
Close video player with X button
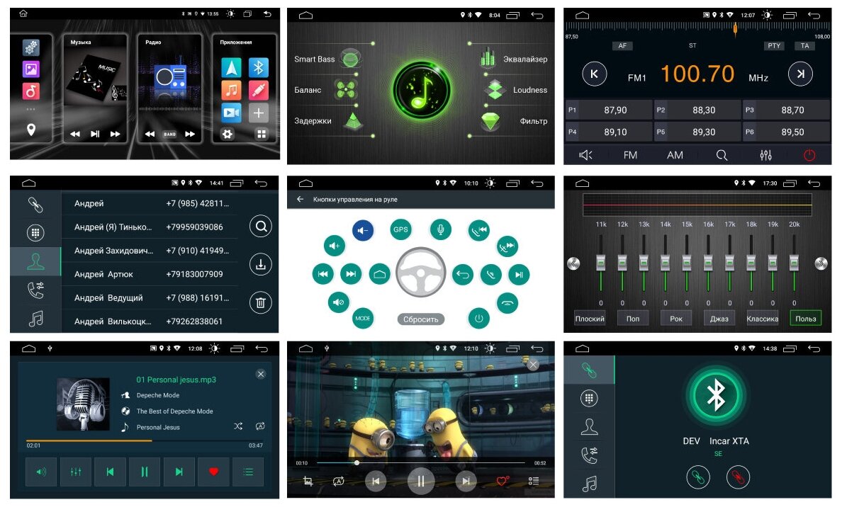pyautogui.click(x=533, y=365)
